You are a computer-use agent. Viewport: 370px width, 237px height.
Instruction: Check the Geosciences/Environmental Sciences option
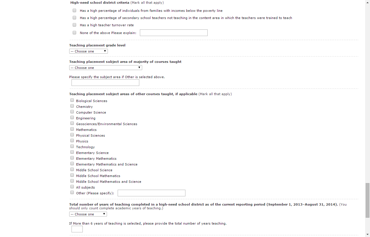pos(72,123)
